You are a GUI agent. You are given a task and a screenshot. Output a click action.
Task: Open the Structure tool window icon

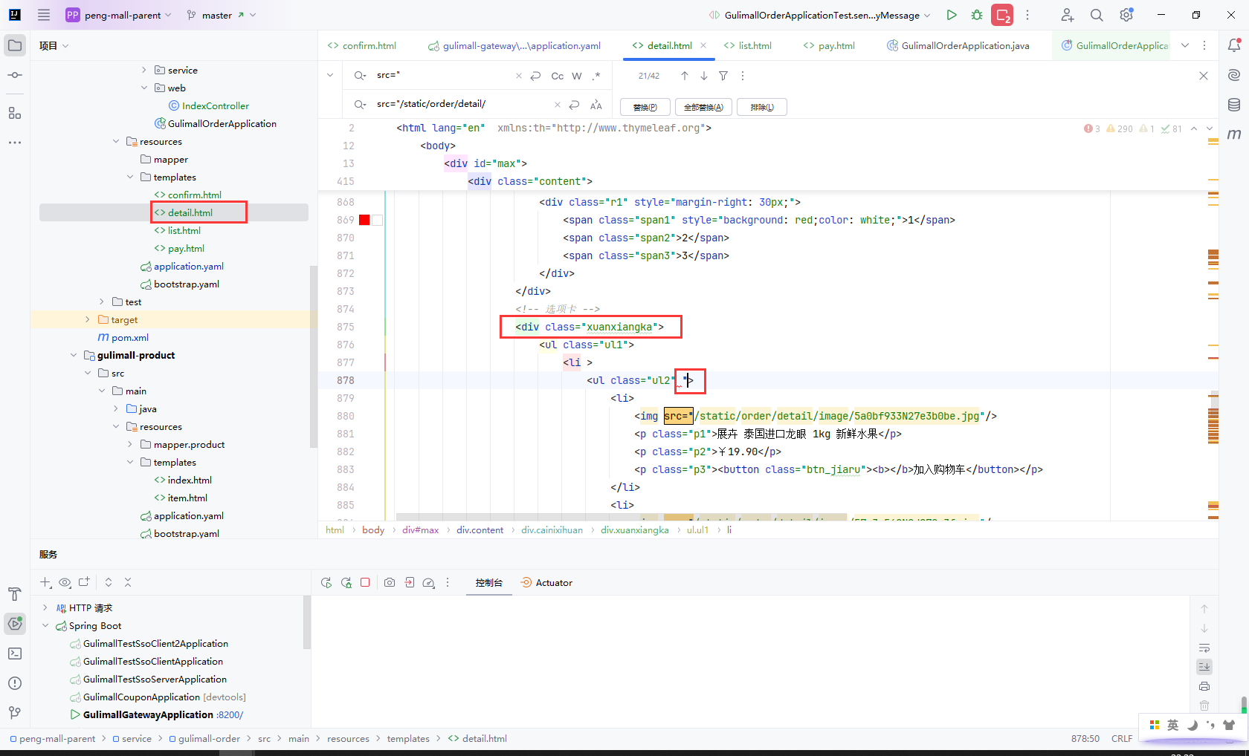pos(15,113)
